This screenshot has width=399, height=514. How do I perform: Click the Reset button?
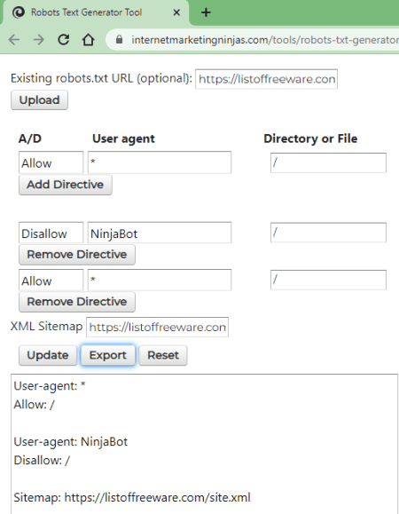pos(163,355)
